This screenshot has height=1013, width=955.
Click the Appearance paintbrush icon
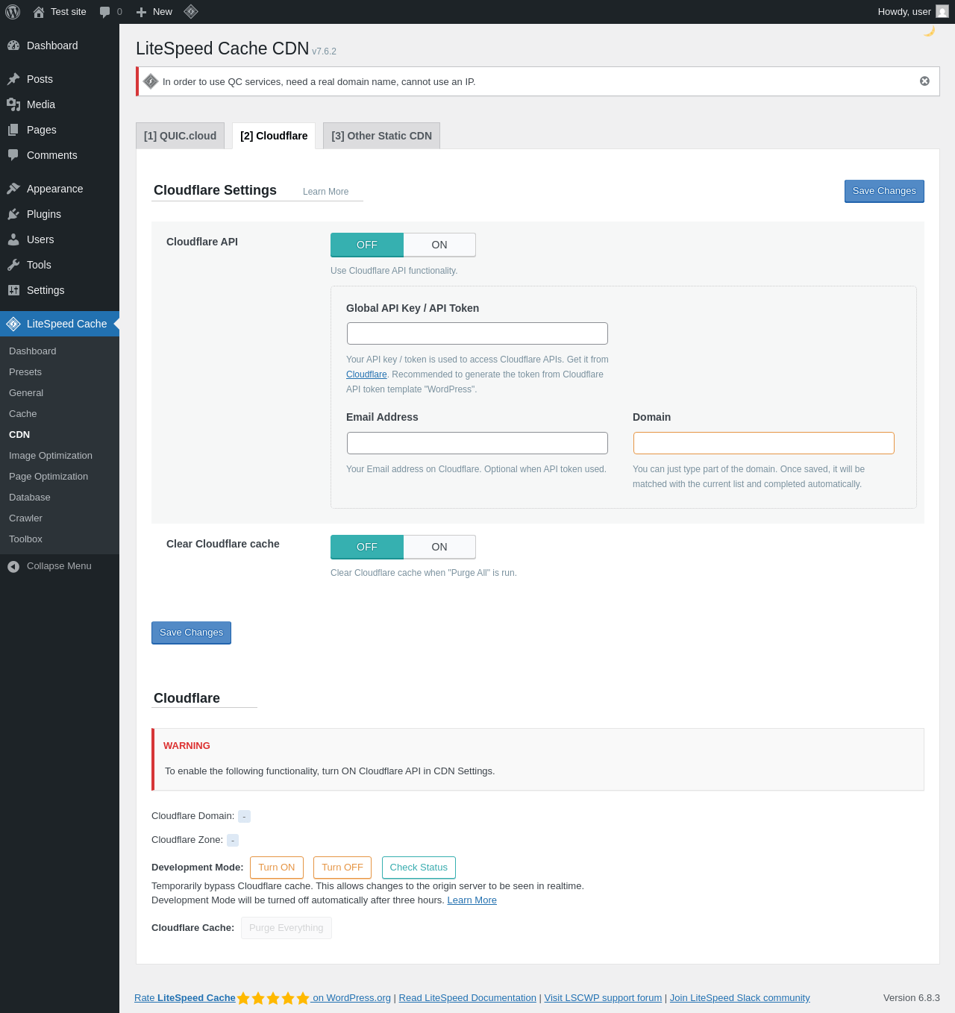pos(13,189)
